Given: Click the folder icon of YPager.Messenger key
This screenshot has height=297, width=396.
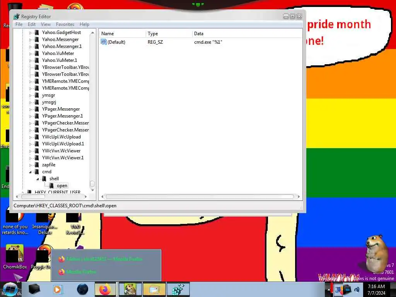Looking at the screenshot, I should [37, 109].
